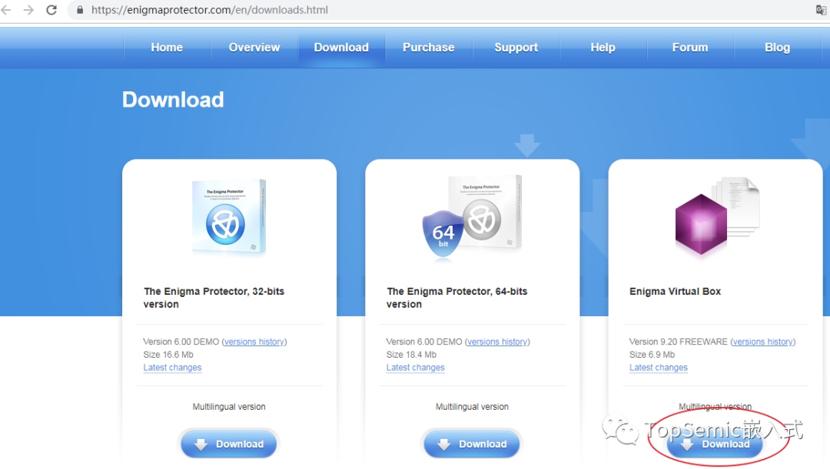Screen dimensions: 830x469
Task: Open the Forum menu item
Action: click(690, 48)
